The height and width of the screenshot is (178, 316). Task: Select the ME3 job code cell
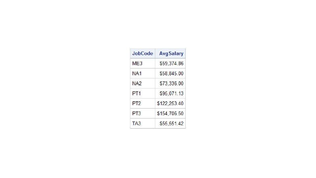pyautogui.click(x=137, y=64)
